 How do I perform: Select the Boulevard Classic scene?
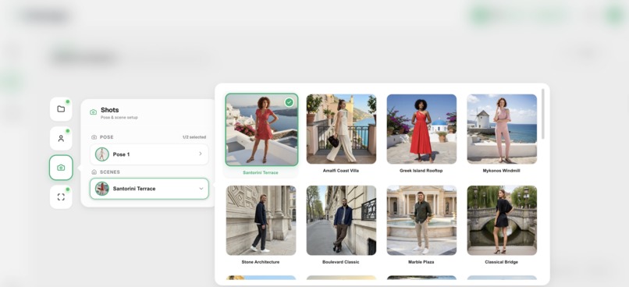point(341,225)
